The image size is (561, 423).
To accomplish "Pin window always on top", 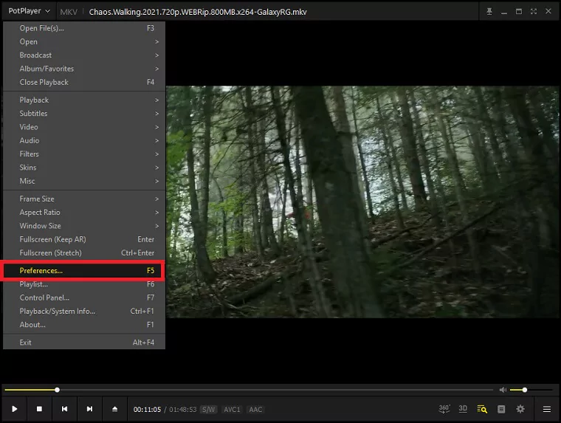I will (x=489, y=12).
